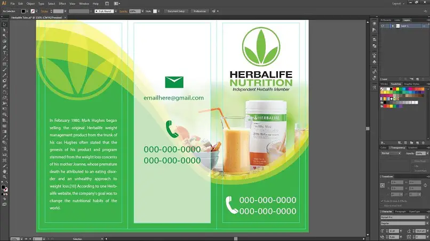Open the File menu
Viewport: 430px width, 241px height.
click(x=13, y=4)
